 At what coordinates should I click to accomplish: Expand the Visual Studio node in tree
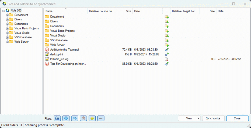7,33
